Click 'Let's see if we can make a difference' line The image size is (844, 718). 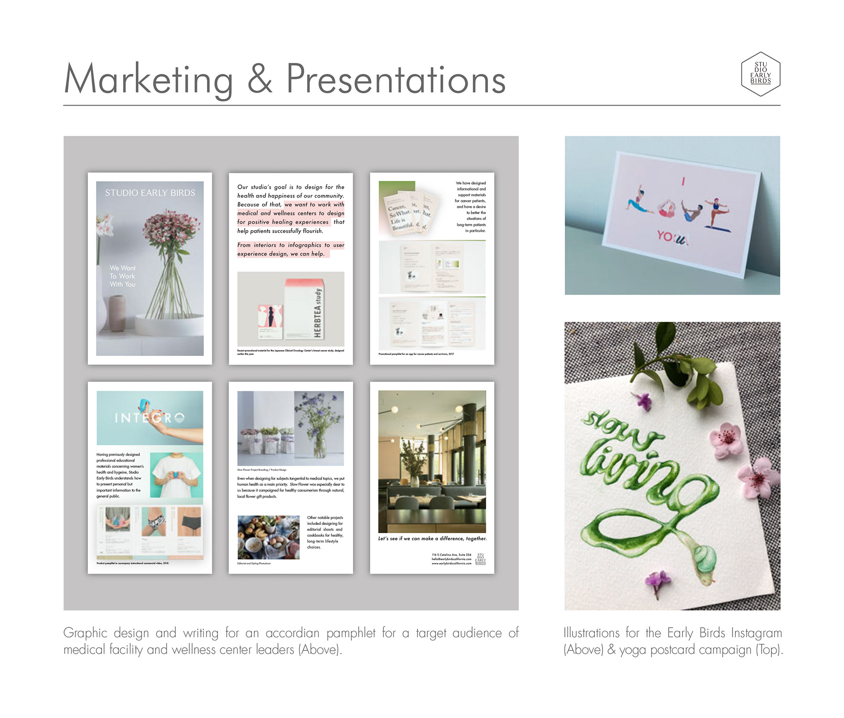pos(432,538)
